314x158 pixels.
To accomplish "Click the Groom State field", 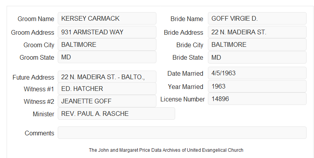I will pos(107,57).
